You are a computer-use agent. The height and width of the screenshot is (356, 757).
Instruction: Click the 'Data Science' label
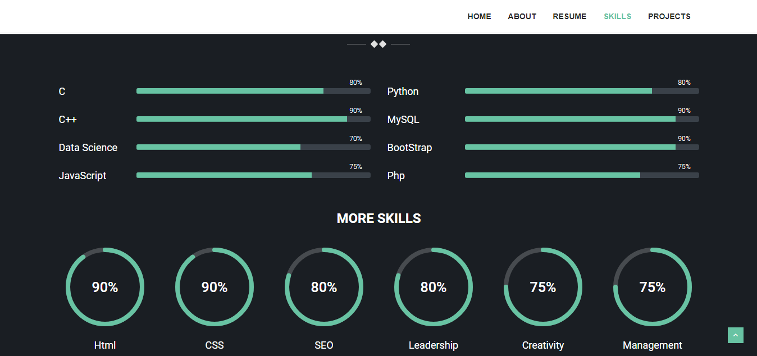[88, 148]
